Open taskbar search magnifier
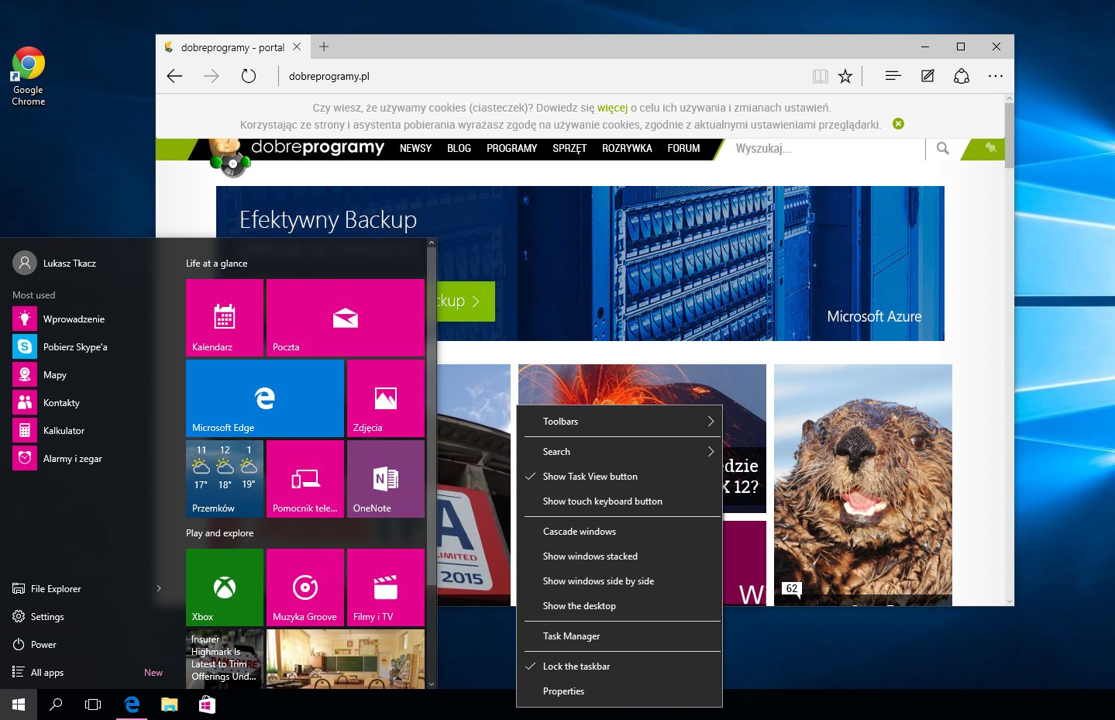 (x=56, y=704)
